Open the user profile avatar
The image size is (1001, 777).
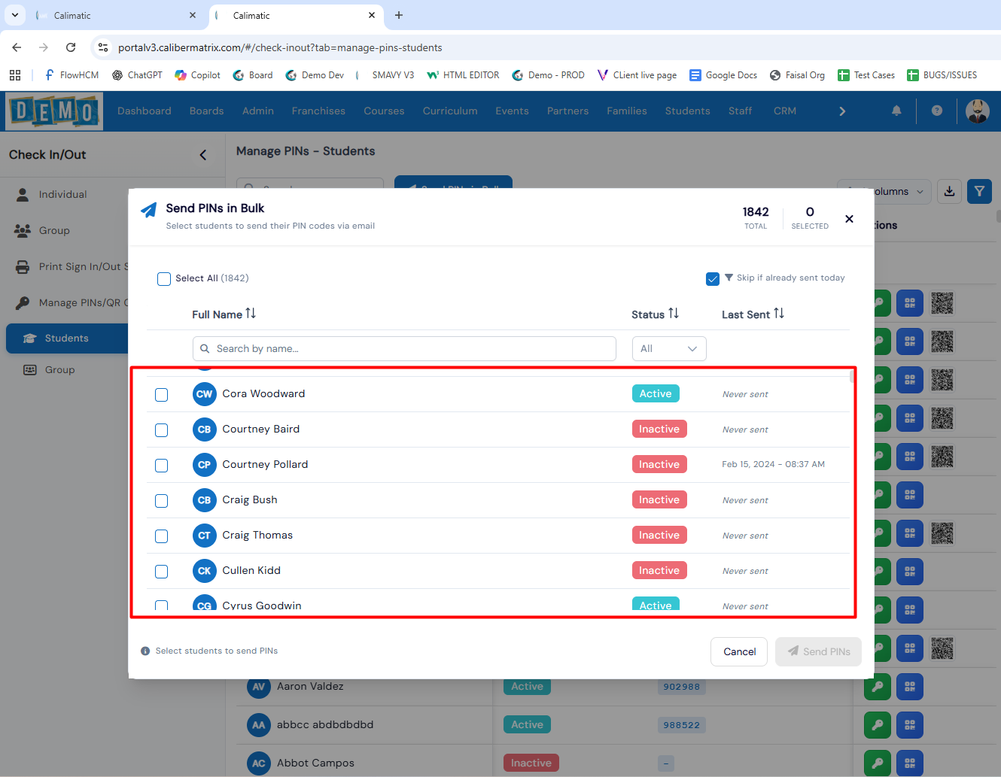click(978, 111)
